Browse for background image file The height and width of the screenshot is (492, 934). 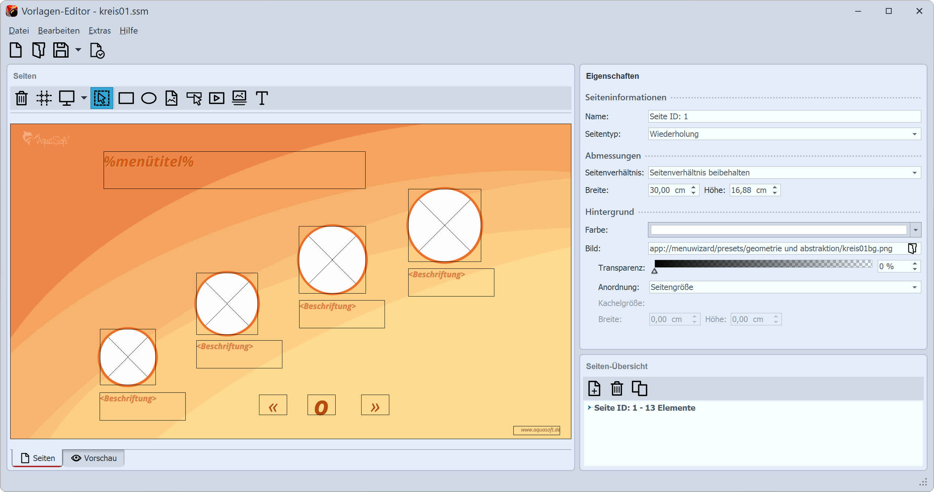click(x=912, y=248)
